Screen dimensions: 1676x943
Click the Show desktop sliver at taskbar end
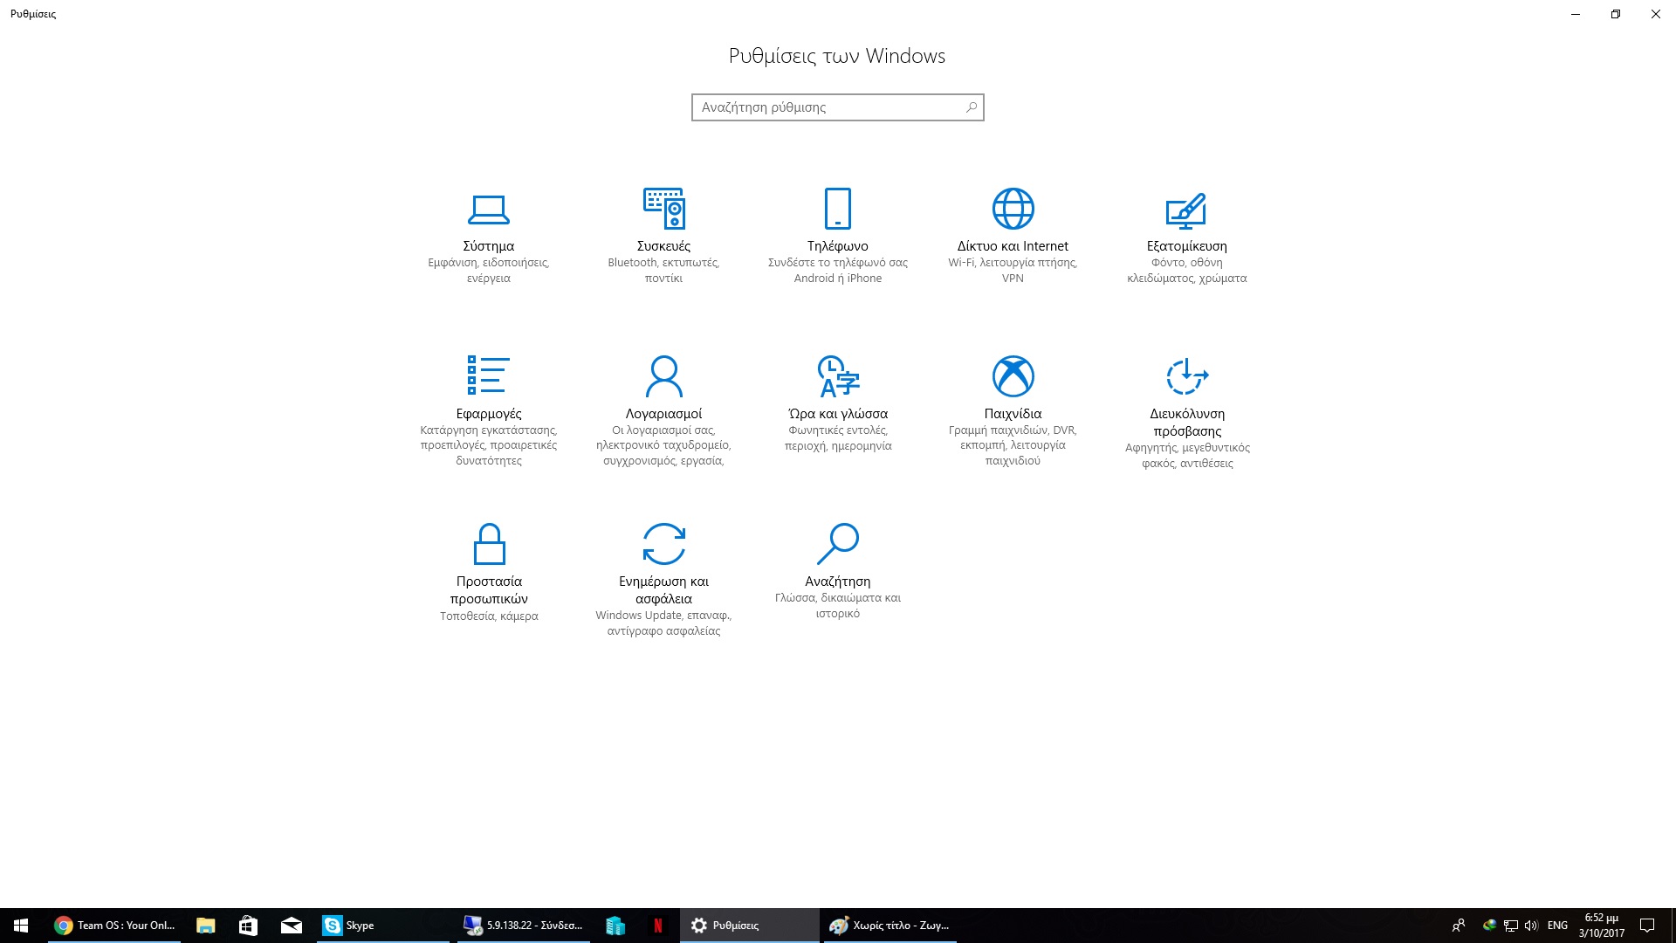tap(1673, 926)
